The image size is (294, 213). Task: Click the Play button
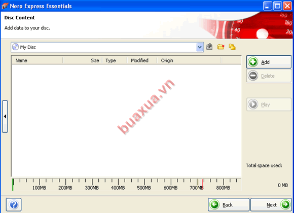coord(269,104)
